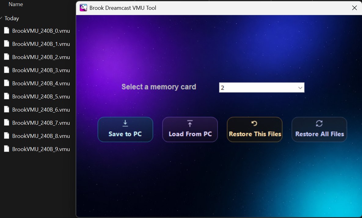Click the Restore This Files button
The height and width of the screenshot is (218, 362).
click(255, 129)
